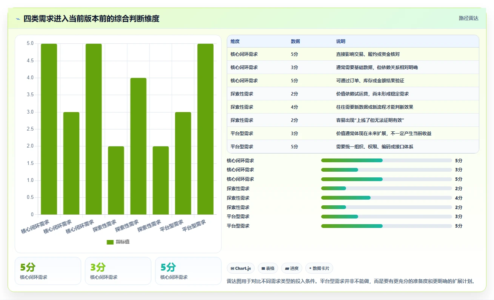The height and width of the screenshot is (300, 494).
Task: Click 5分 in the 需要统一组织 row
Action: [294, 147]
